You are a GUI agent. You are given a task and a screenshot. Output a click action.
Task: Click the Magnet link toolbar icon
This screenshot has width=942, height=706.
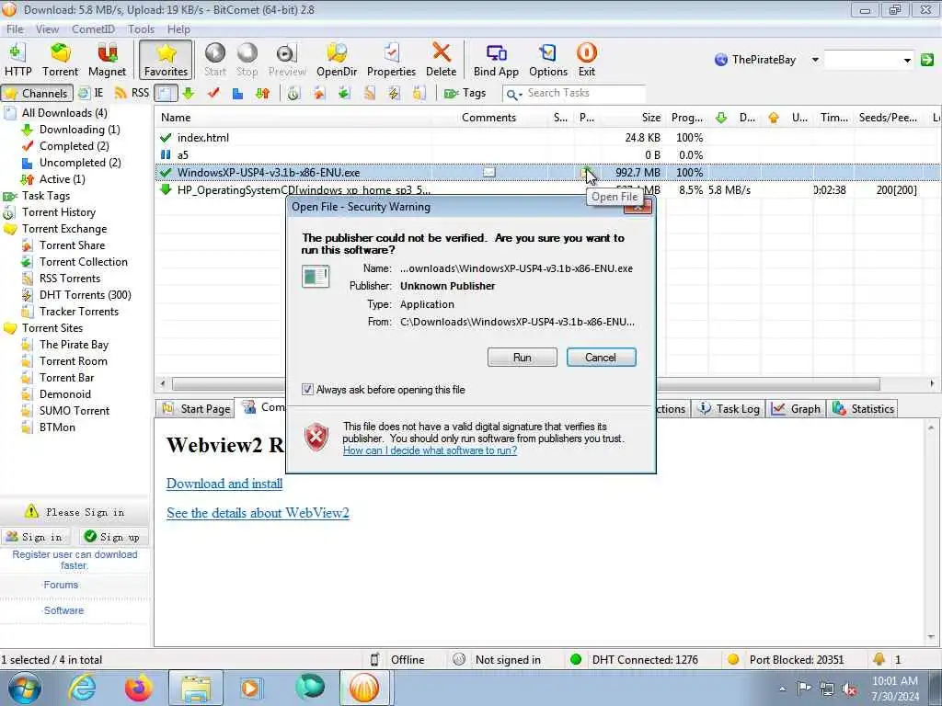107,60
